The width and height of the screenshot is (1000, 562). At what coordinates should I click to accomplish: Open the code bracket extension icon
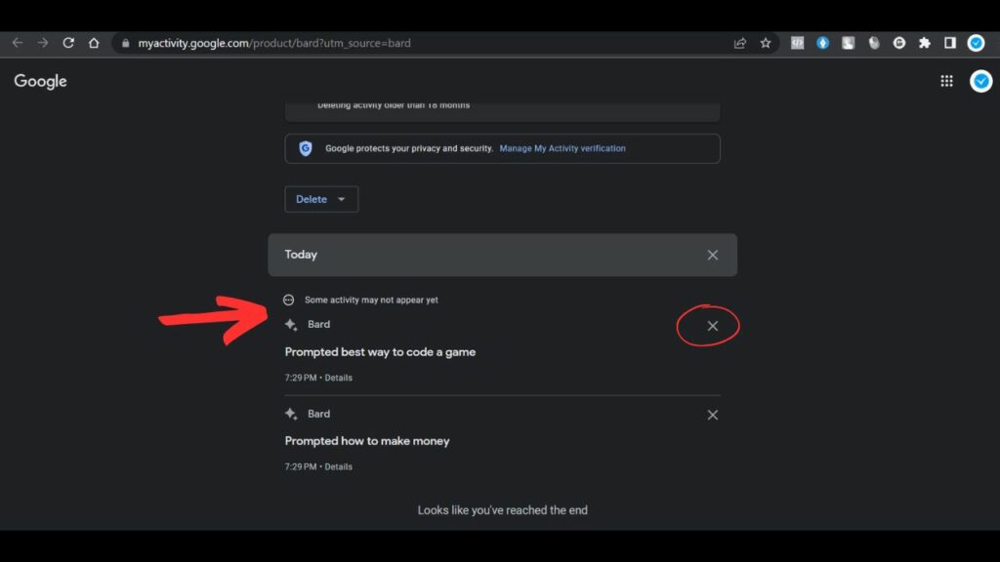point(797,43)
